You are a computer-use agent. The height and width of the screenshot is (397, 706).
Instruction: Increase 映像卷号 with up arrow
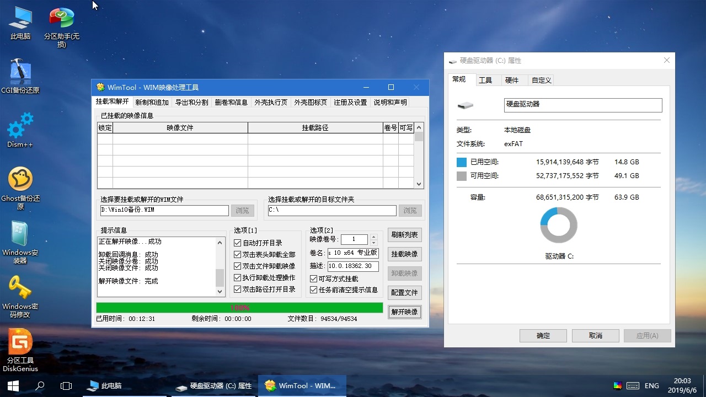point(373,237)
